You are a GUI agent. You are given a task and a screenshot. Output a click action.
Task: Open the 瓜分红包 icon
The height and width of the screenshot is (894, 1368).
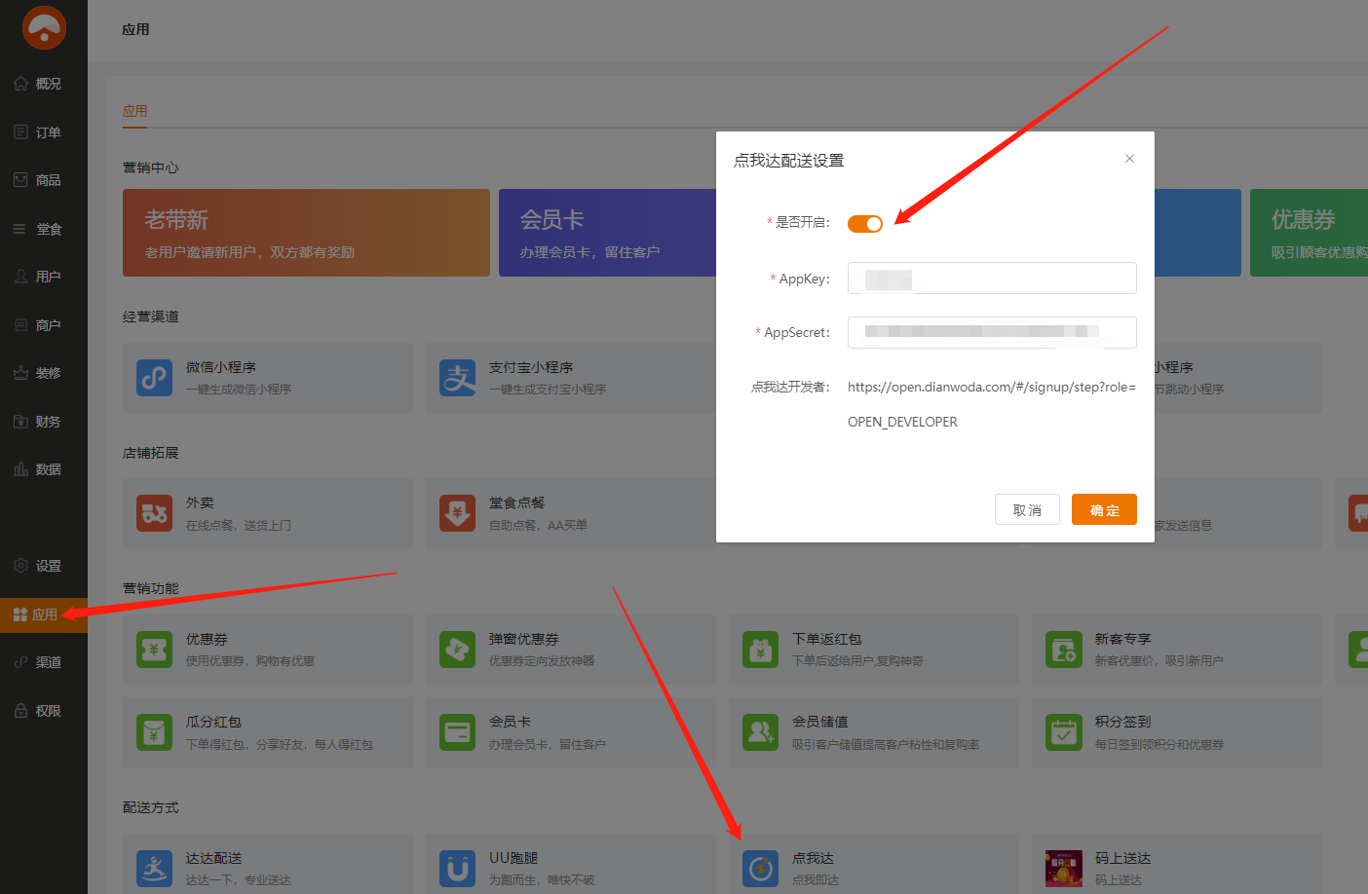154,732
